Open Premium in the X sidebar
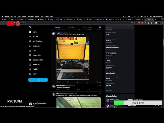Screen dimensions: 164x123 pyautogui.click(x=34, y=65)
